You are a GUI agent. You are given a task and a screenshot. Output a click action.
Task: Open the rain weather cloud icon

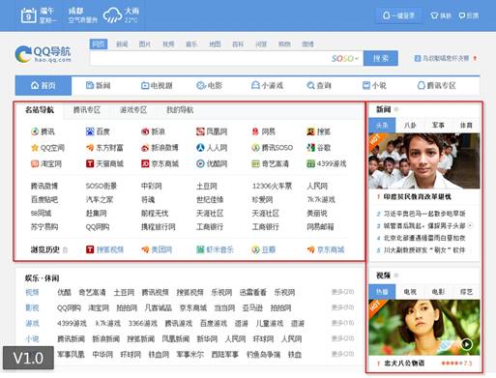coord(112,15)
